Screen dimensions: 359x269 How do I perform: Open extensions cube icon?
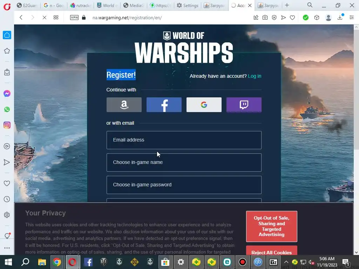click(x=317, y=18)
